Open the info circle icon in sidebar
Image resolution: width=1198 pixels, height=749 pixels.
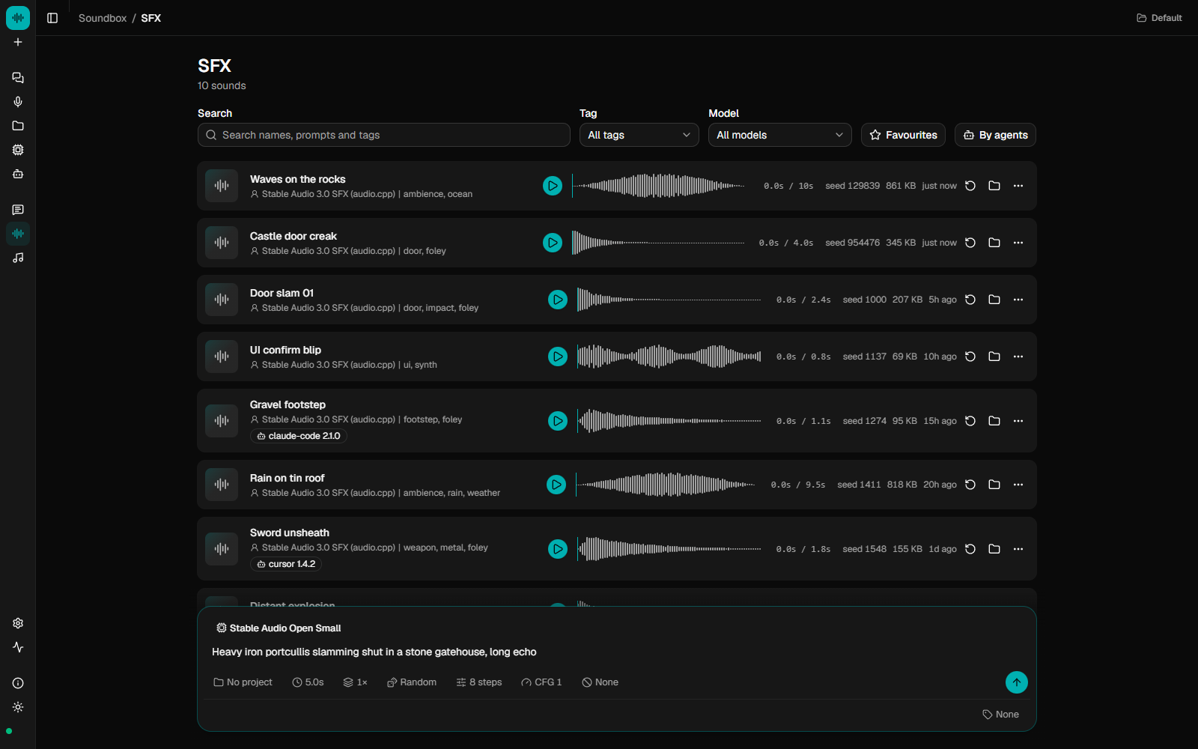pos(18,683)
